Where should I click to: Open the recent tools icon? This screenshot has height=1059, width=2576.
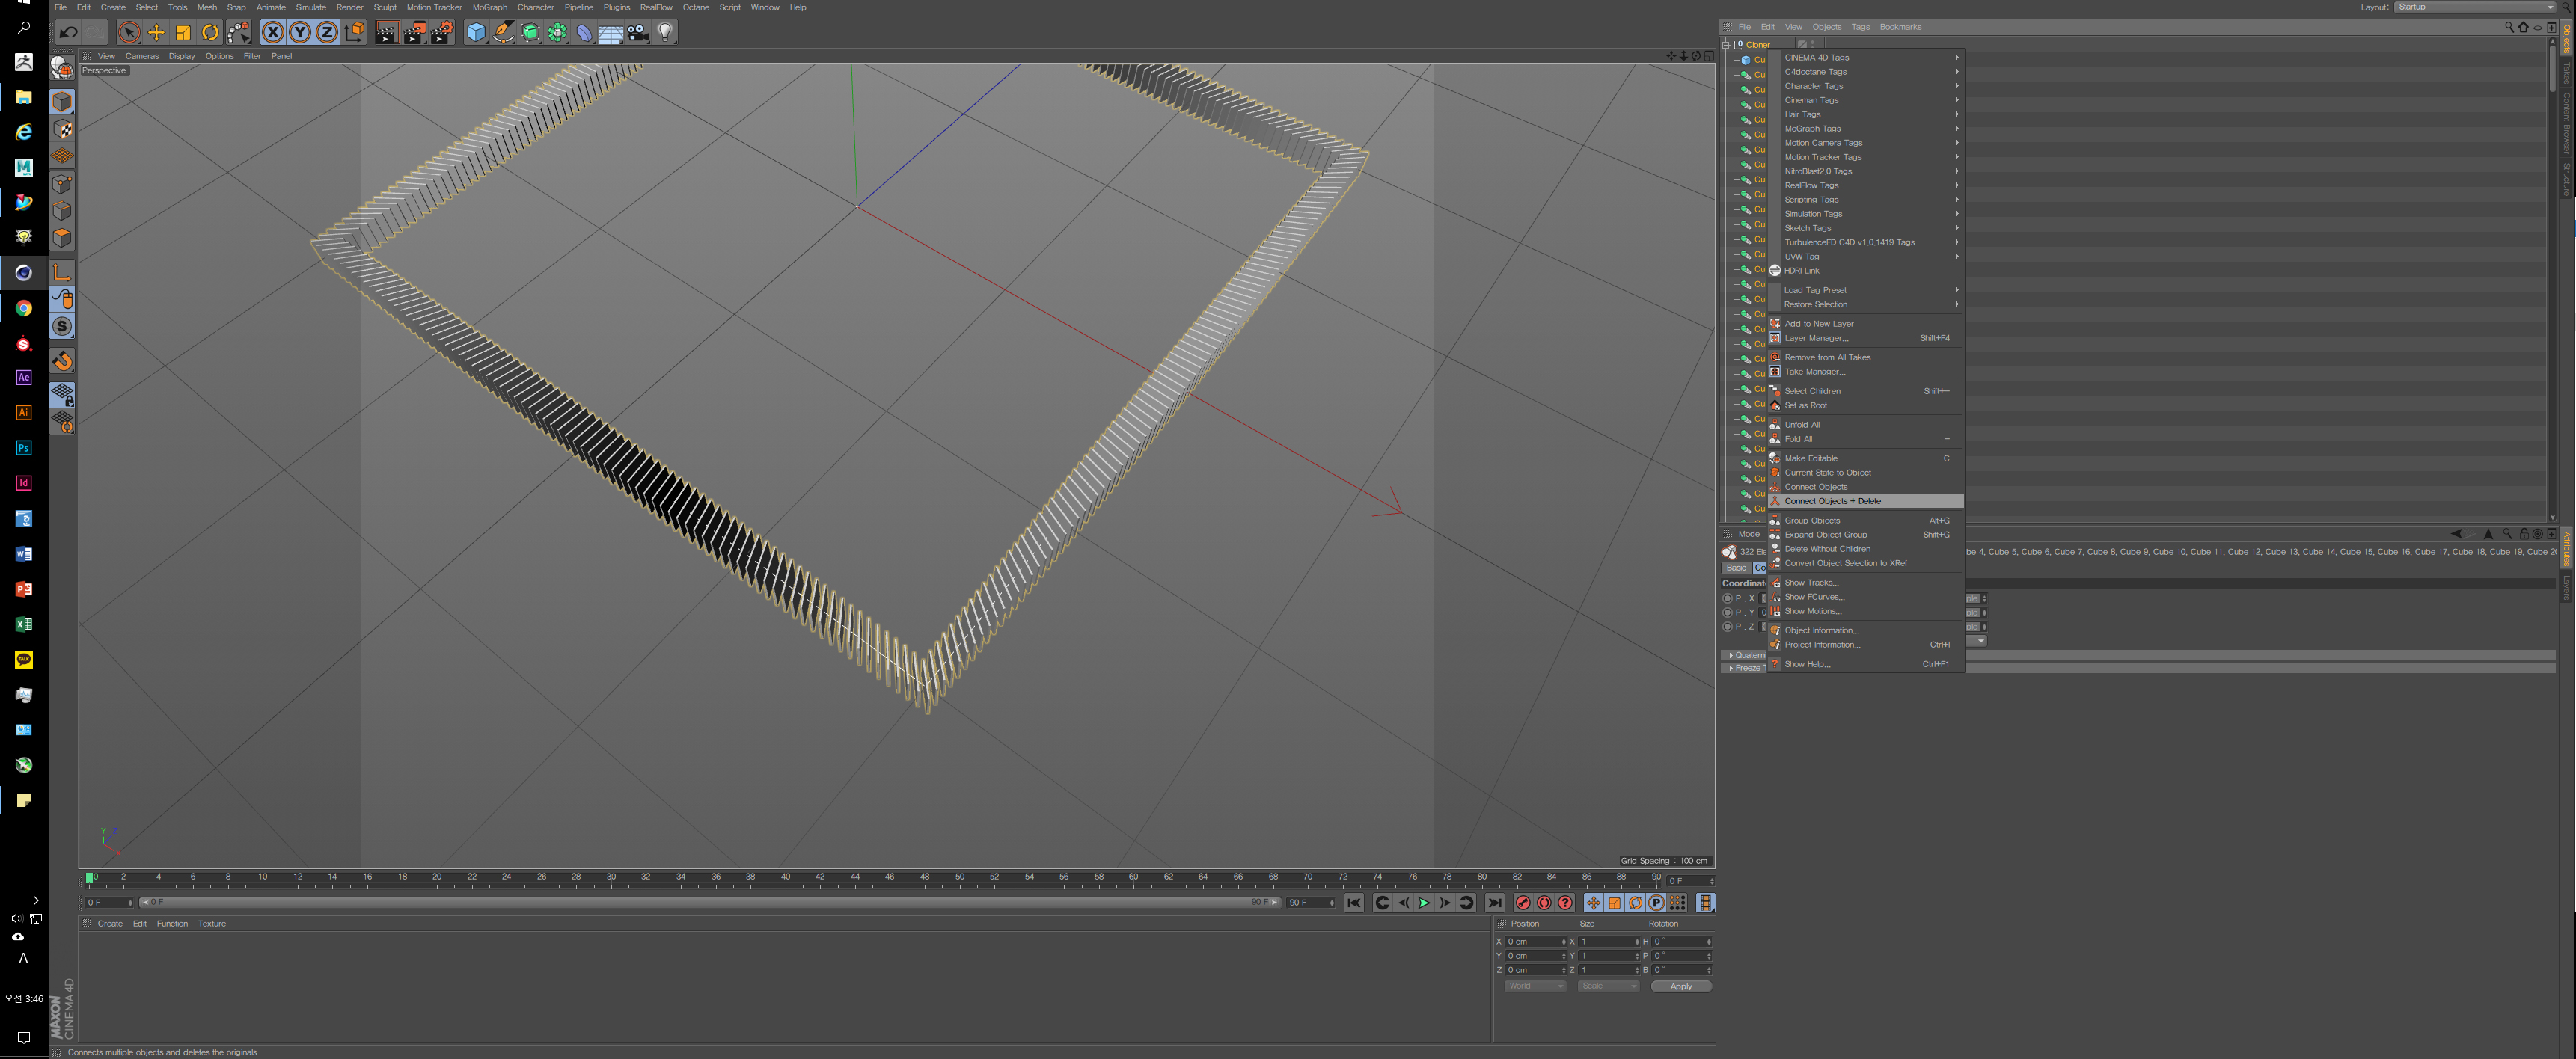(238, 33)
